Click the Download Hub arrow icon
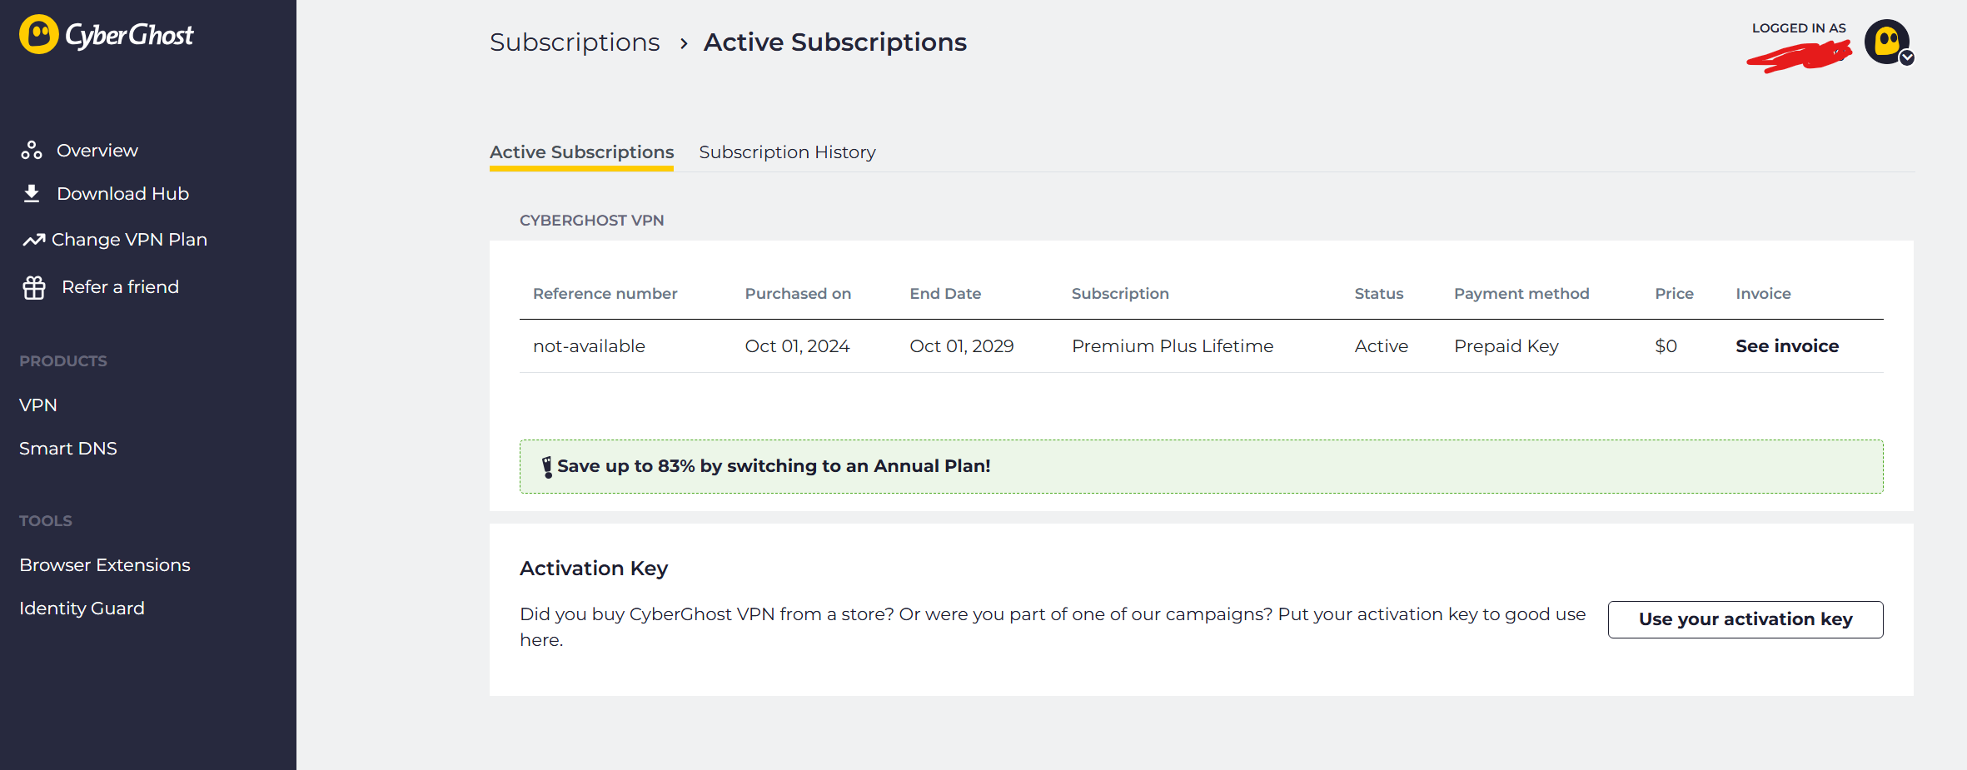 click(x=32, y=193)
